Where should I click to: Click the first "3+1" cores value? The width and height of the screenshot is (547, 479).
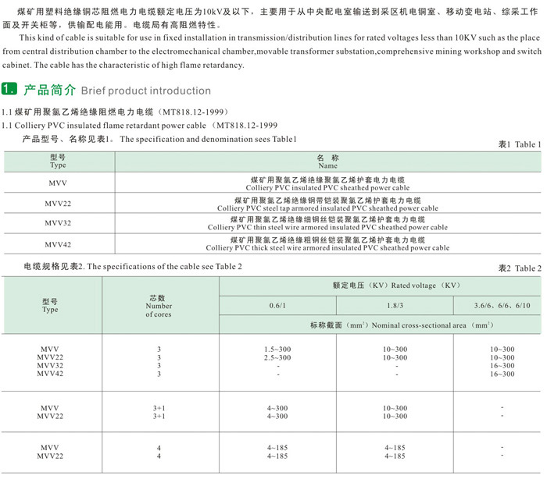click(159, 408)
